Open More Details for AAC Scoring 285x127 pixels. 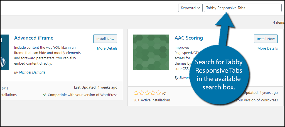coord(267,48)
